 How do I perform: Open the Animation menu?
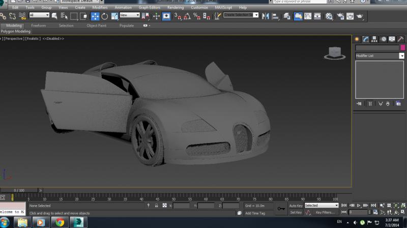click(123, 8)
